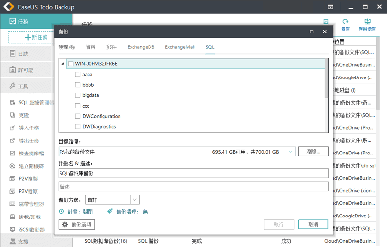
Task: Click the 異機還原 icon in toolbar
Action: (367, 22)
